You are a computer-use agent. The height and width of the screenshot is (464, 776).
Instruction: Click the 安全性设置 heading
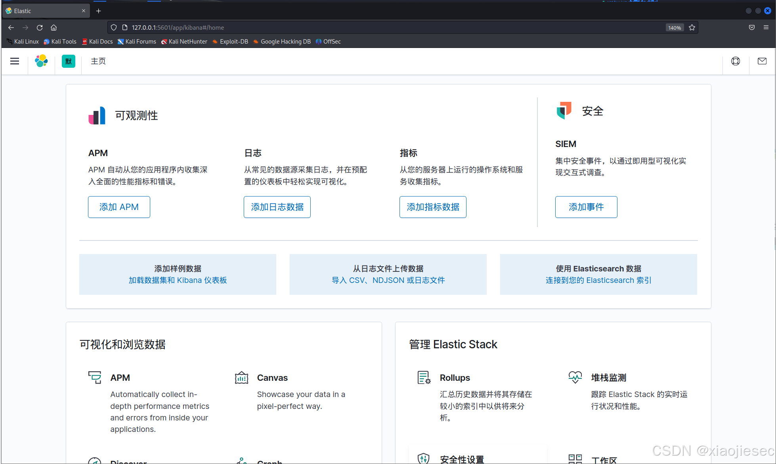tap(462, 459)
